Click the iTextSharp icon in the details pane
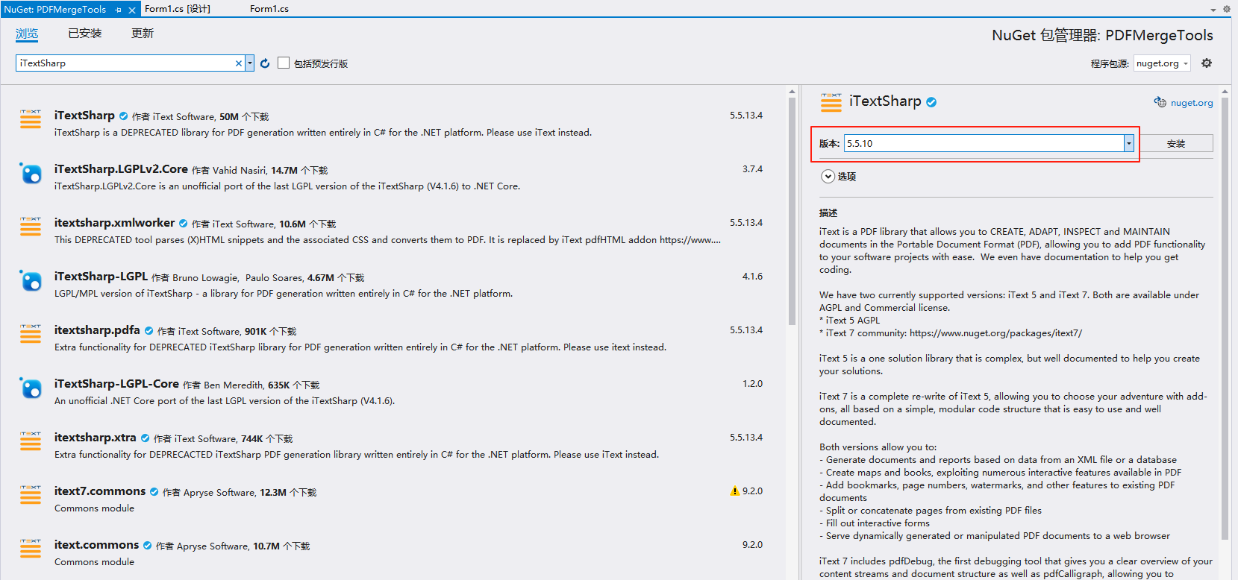 pos(831,102)
